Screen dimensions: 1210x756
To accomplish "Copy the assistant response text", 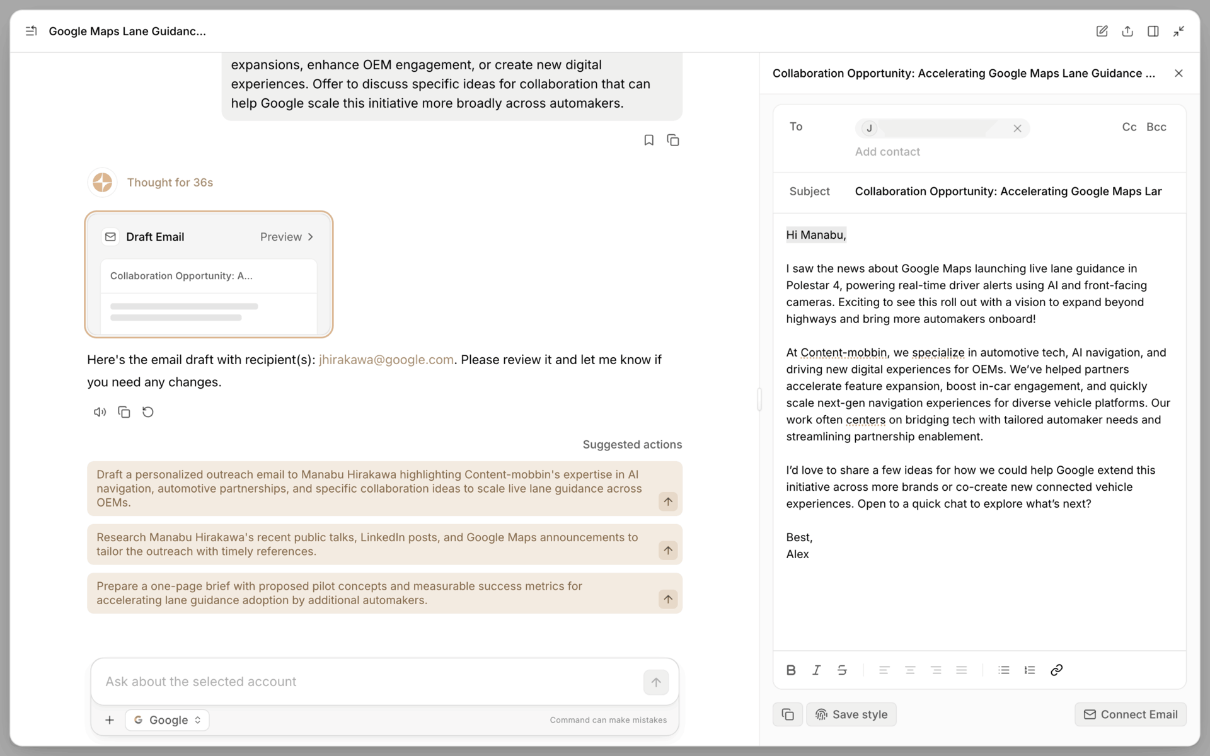I will pos(124,412).
